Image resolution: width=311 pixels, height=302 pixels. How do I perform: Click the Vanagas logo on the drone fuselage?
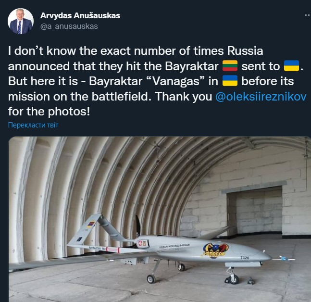point(215,251)
